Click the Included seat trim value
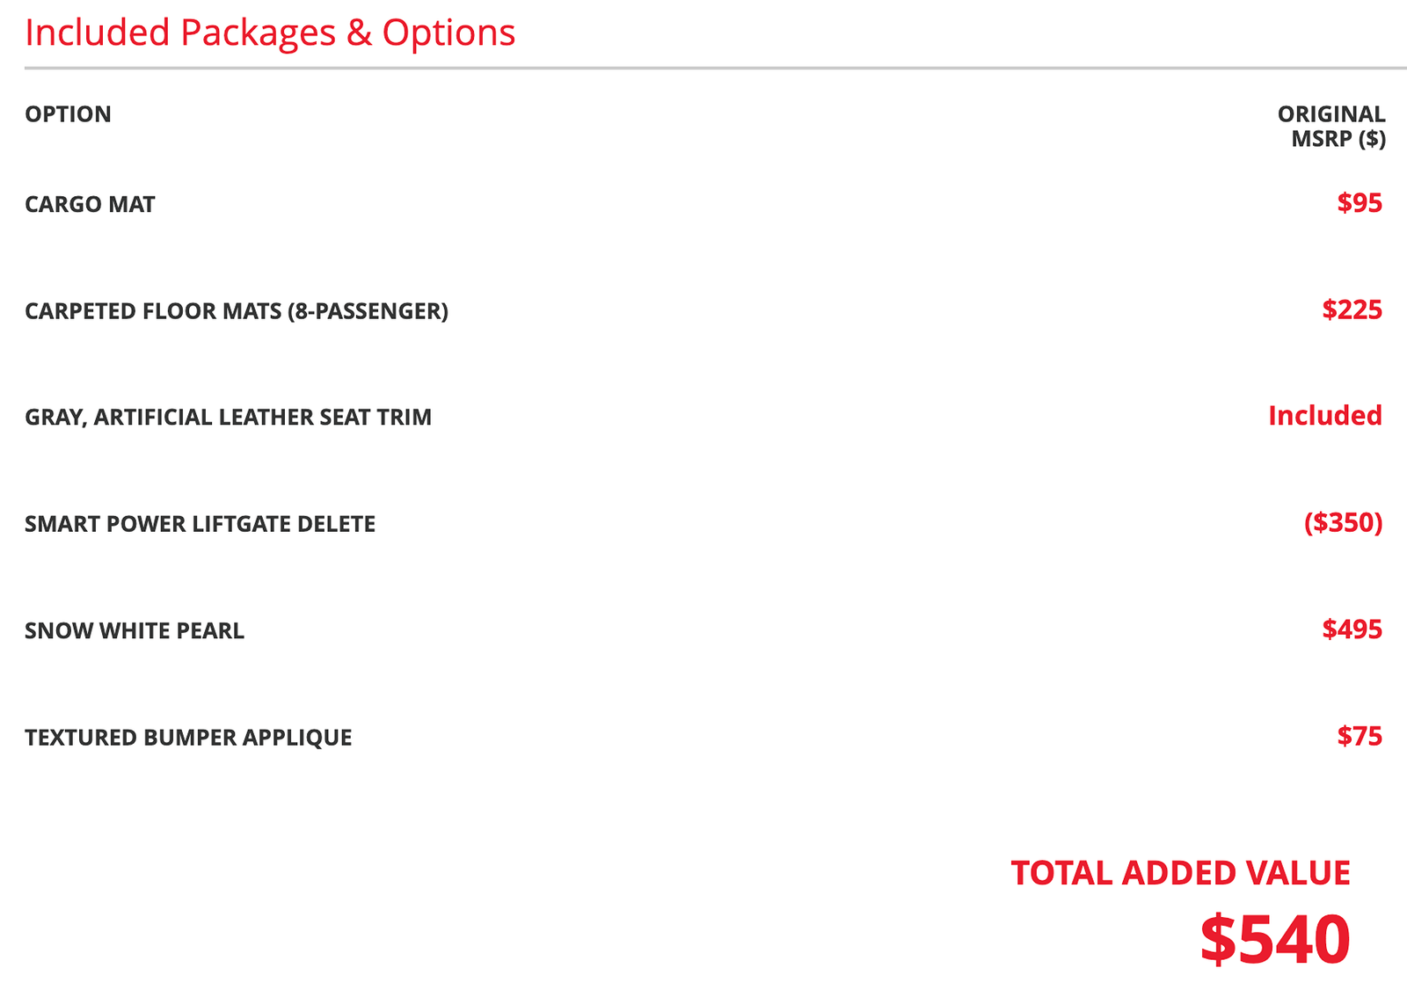Image resolution: width=1407 pixels, height=997 pixels. tap(1325, 415)
